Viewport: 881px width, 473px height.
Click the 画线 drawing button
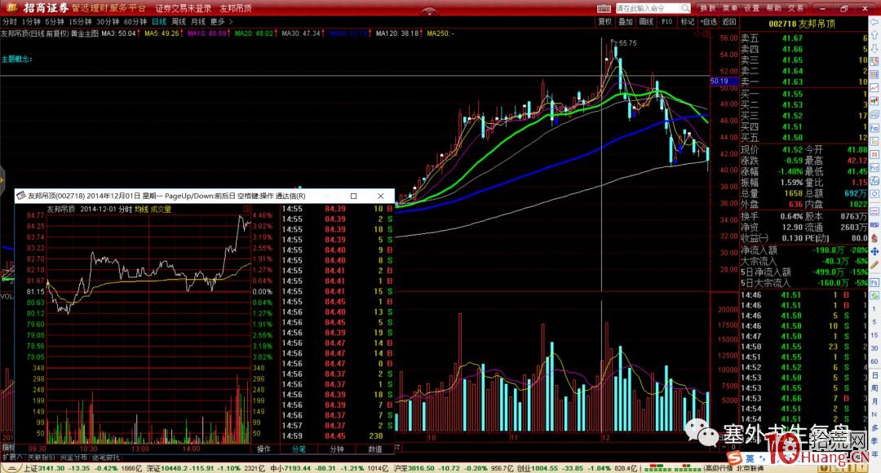pos(646,21)
